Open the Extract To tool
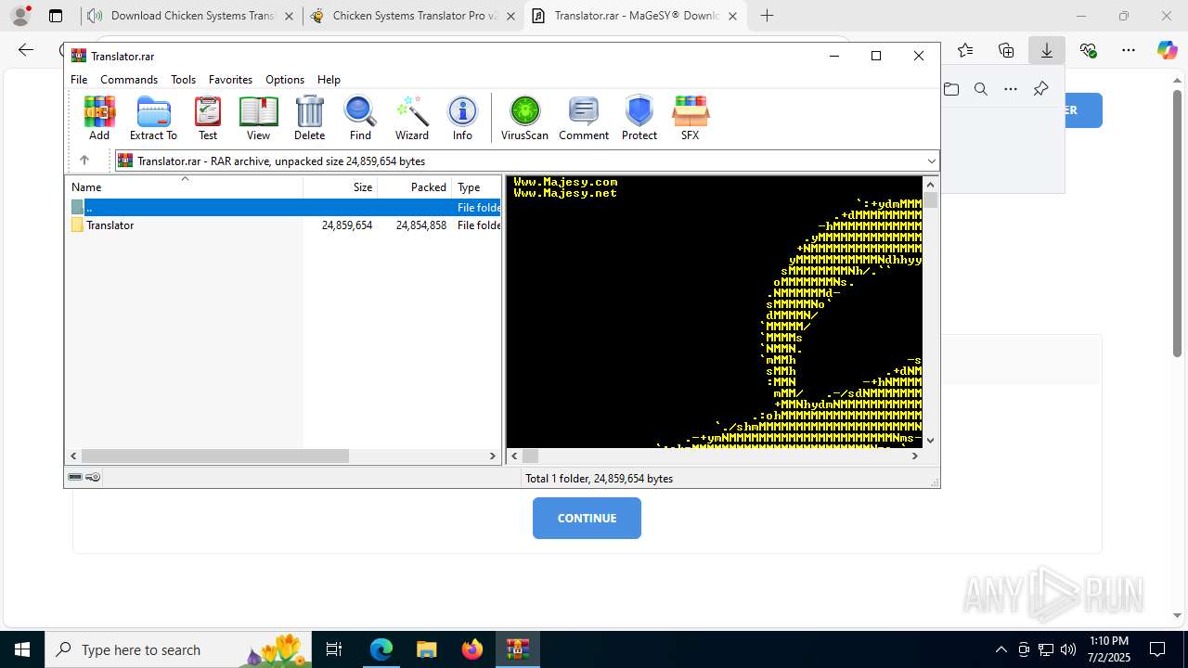This screenshot has height=668, width=1188. pos(153,118)
